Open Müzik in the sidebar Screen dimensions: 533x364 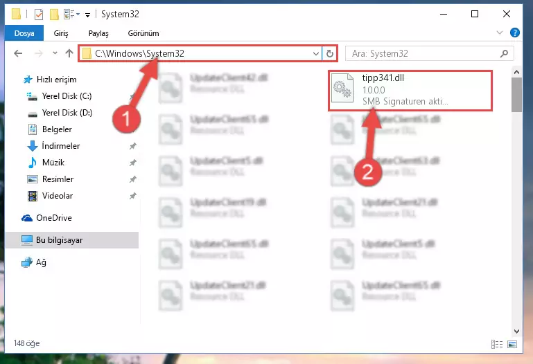[x=53, y=163]
